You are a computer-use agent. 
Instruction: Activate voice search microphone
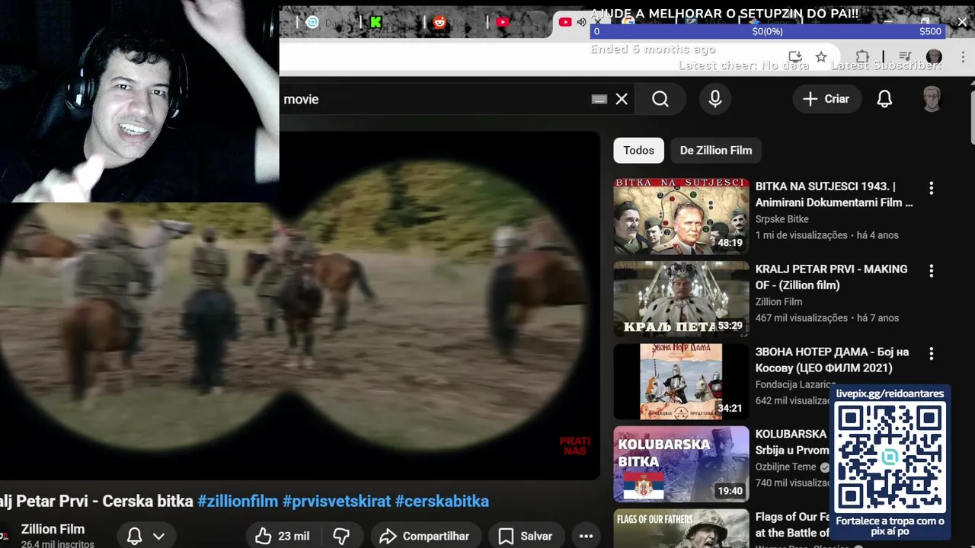coord(714,99)
